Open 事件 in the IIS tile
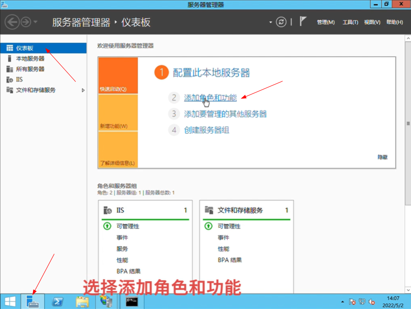The width and height of the screenshot is (411, 309). coord(122,237)
